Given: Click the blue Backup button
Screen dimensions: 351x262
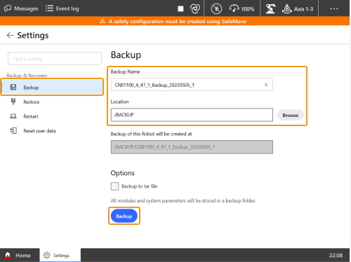Looking at the screenshot, I should click(124, 216).
